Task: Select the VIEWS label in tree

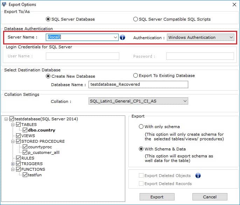Action: [x=28, y=136]
